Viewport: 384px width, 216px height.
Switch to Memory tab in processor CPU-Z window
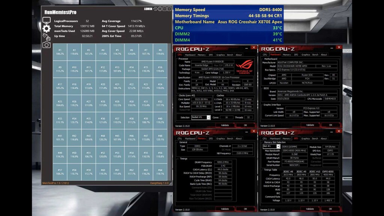pyautogui.click(x=201, y=55)
